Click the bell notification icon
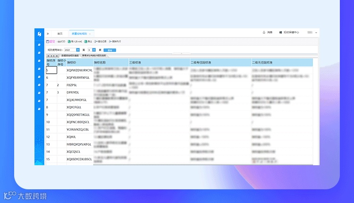 (264, 32)
